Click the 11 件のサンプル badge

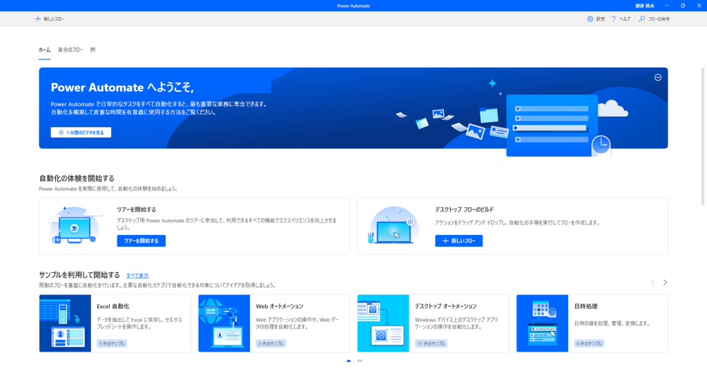coord(431,343)
